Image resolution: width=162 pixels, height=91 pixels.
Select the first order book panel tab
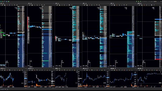(x=2, y=3)
